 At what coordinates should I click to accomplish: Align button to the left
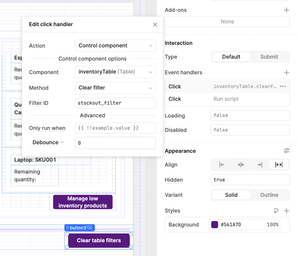(222, 165)
